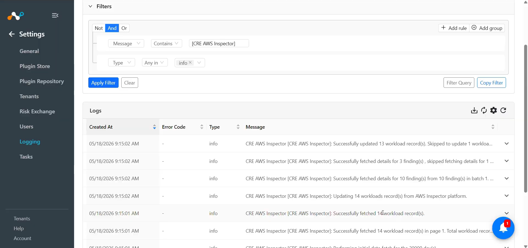Open Users settings page

26,126
